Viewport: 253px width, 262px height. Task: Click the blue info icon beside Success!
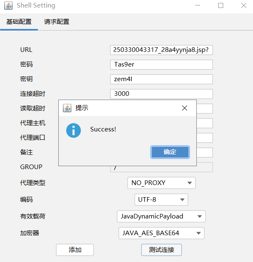click(x=73, y=130)
